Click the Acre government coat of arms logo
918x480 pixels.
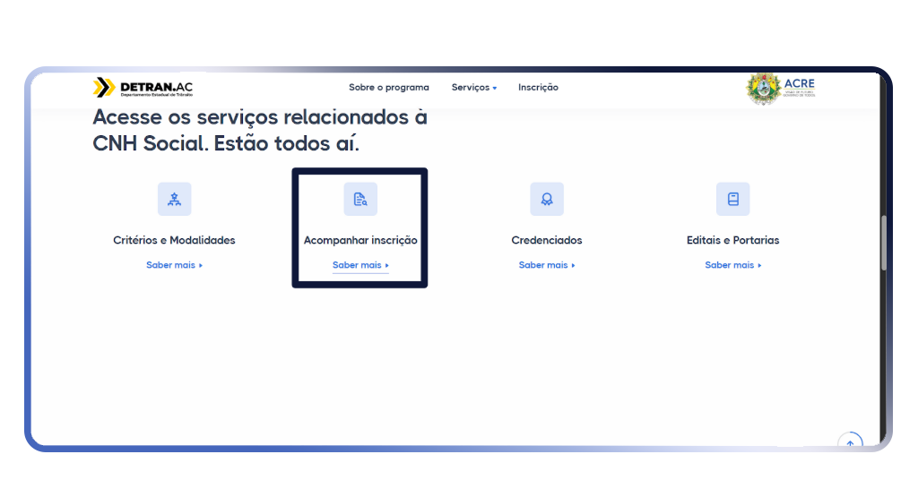pos(781,89)
